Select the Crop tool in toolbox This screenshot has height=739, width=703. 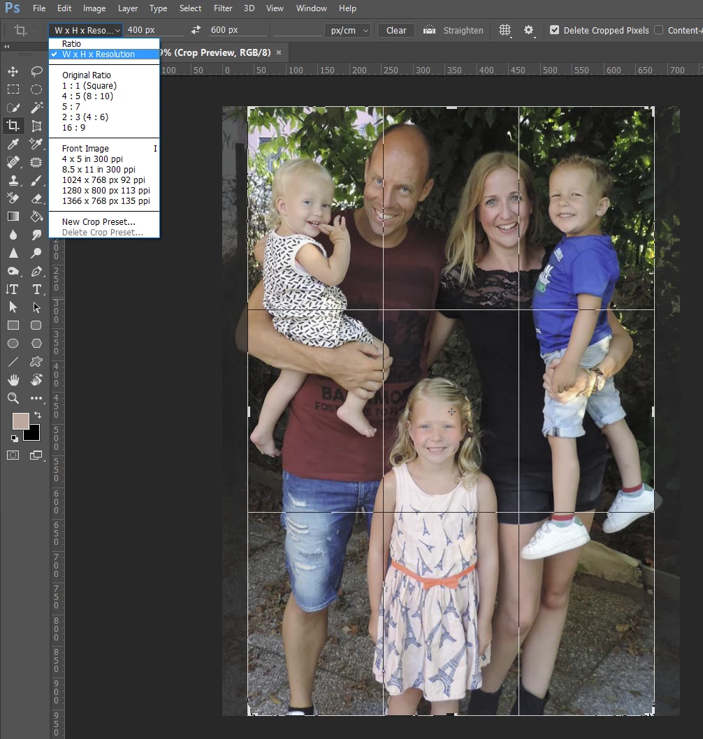click(13, 126)
